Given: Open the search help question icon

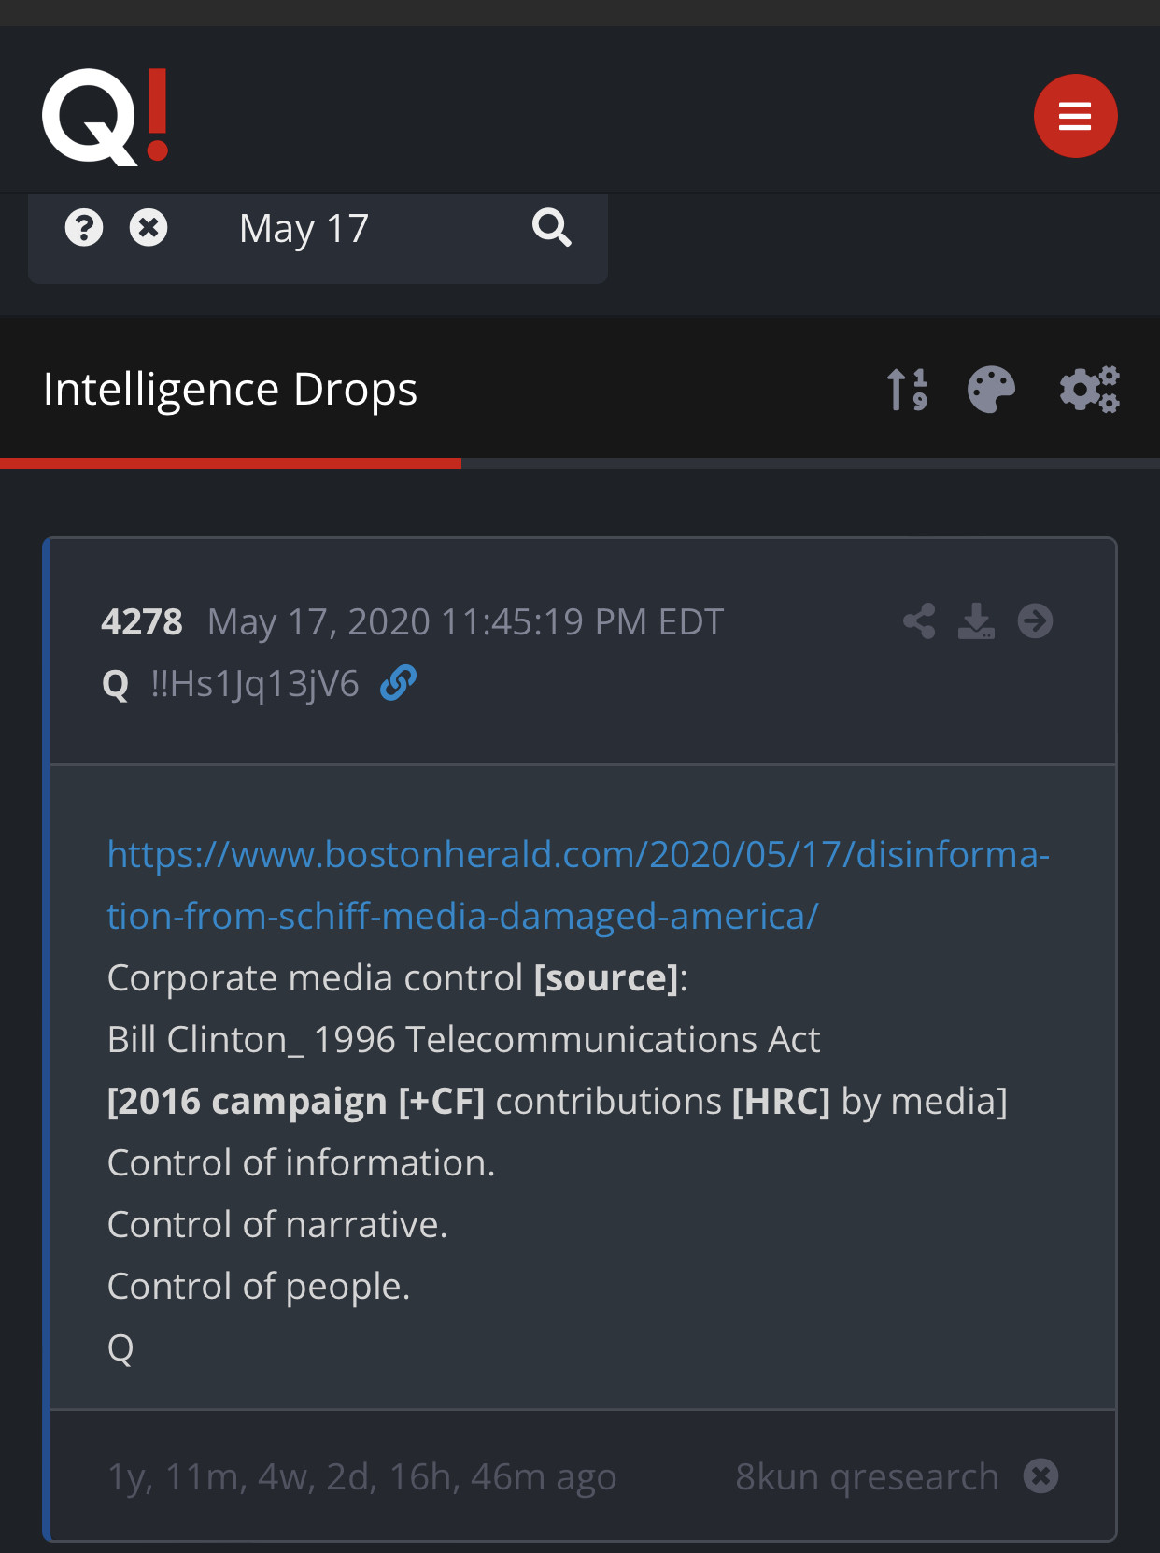Looking at the screenshot, I should point(84,227).
